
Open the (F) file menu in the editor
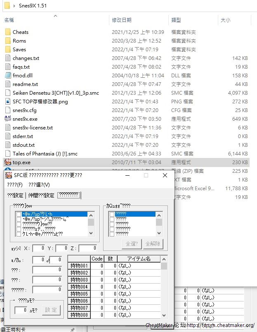tap(15, 184)
